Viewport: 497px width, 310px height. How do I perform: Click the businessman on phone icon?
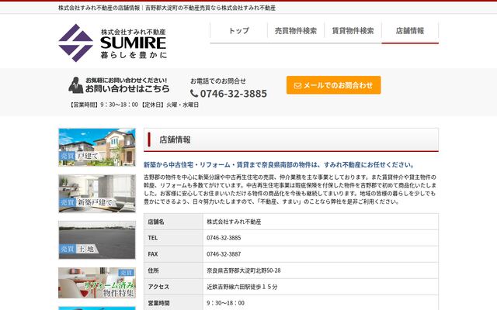pos(75,84)
